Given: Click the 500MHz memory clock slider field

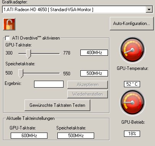Looking at the screenshot, I should [94, 73].
